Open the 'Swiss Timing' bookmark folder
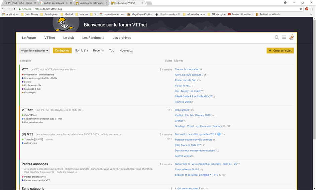 29,14
